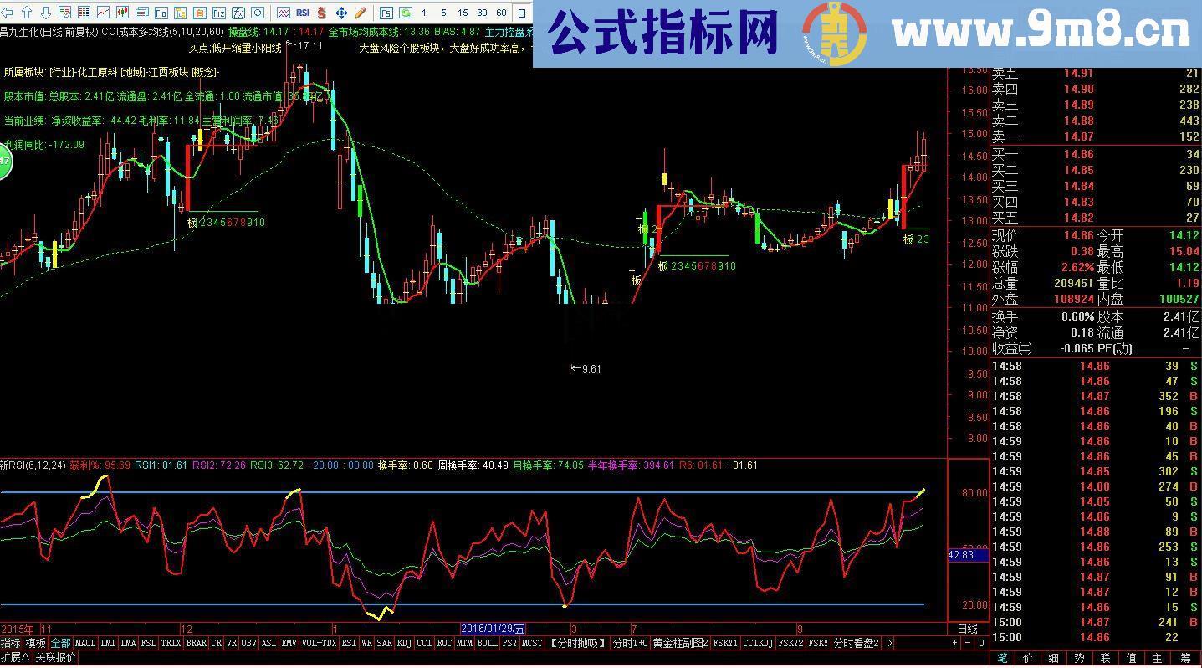Expand more indicators with the arrow
Screen dimensions: 1202x668
coord(888,643)
